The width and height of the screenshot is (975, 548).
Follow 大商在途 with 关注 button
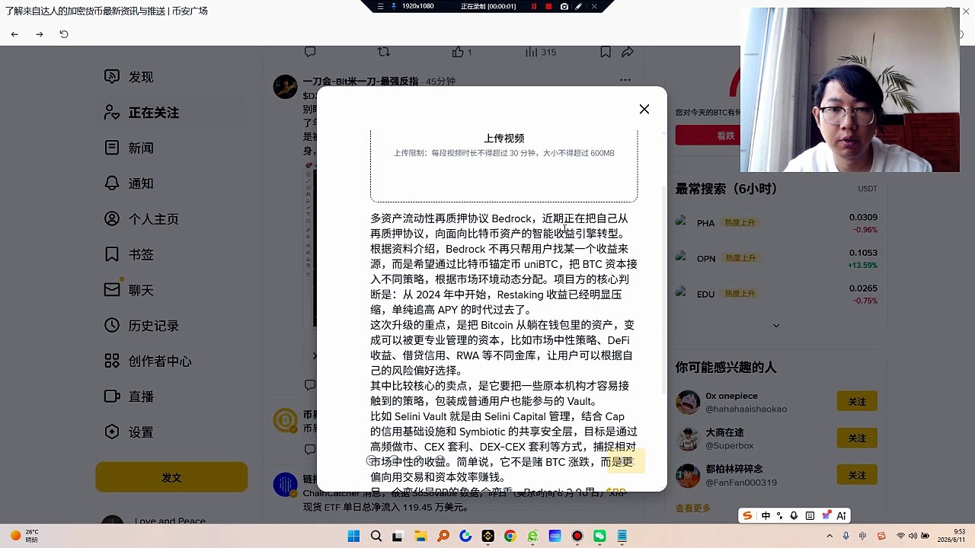857,438
